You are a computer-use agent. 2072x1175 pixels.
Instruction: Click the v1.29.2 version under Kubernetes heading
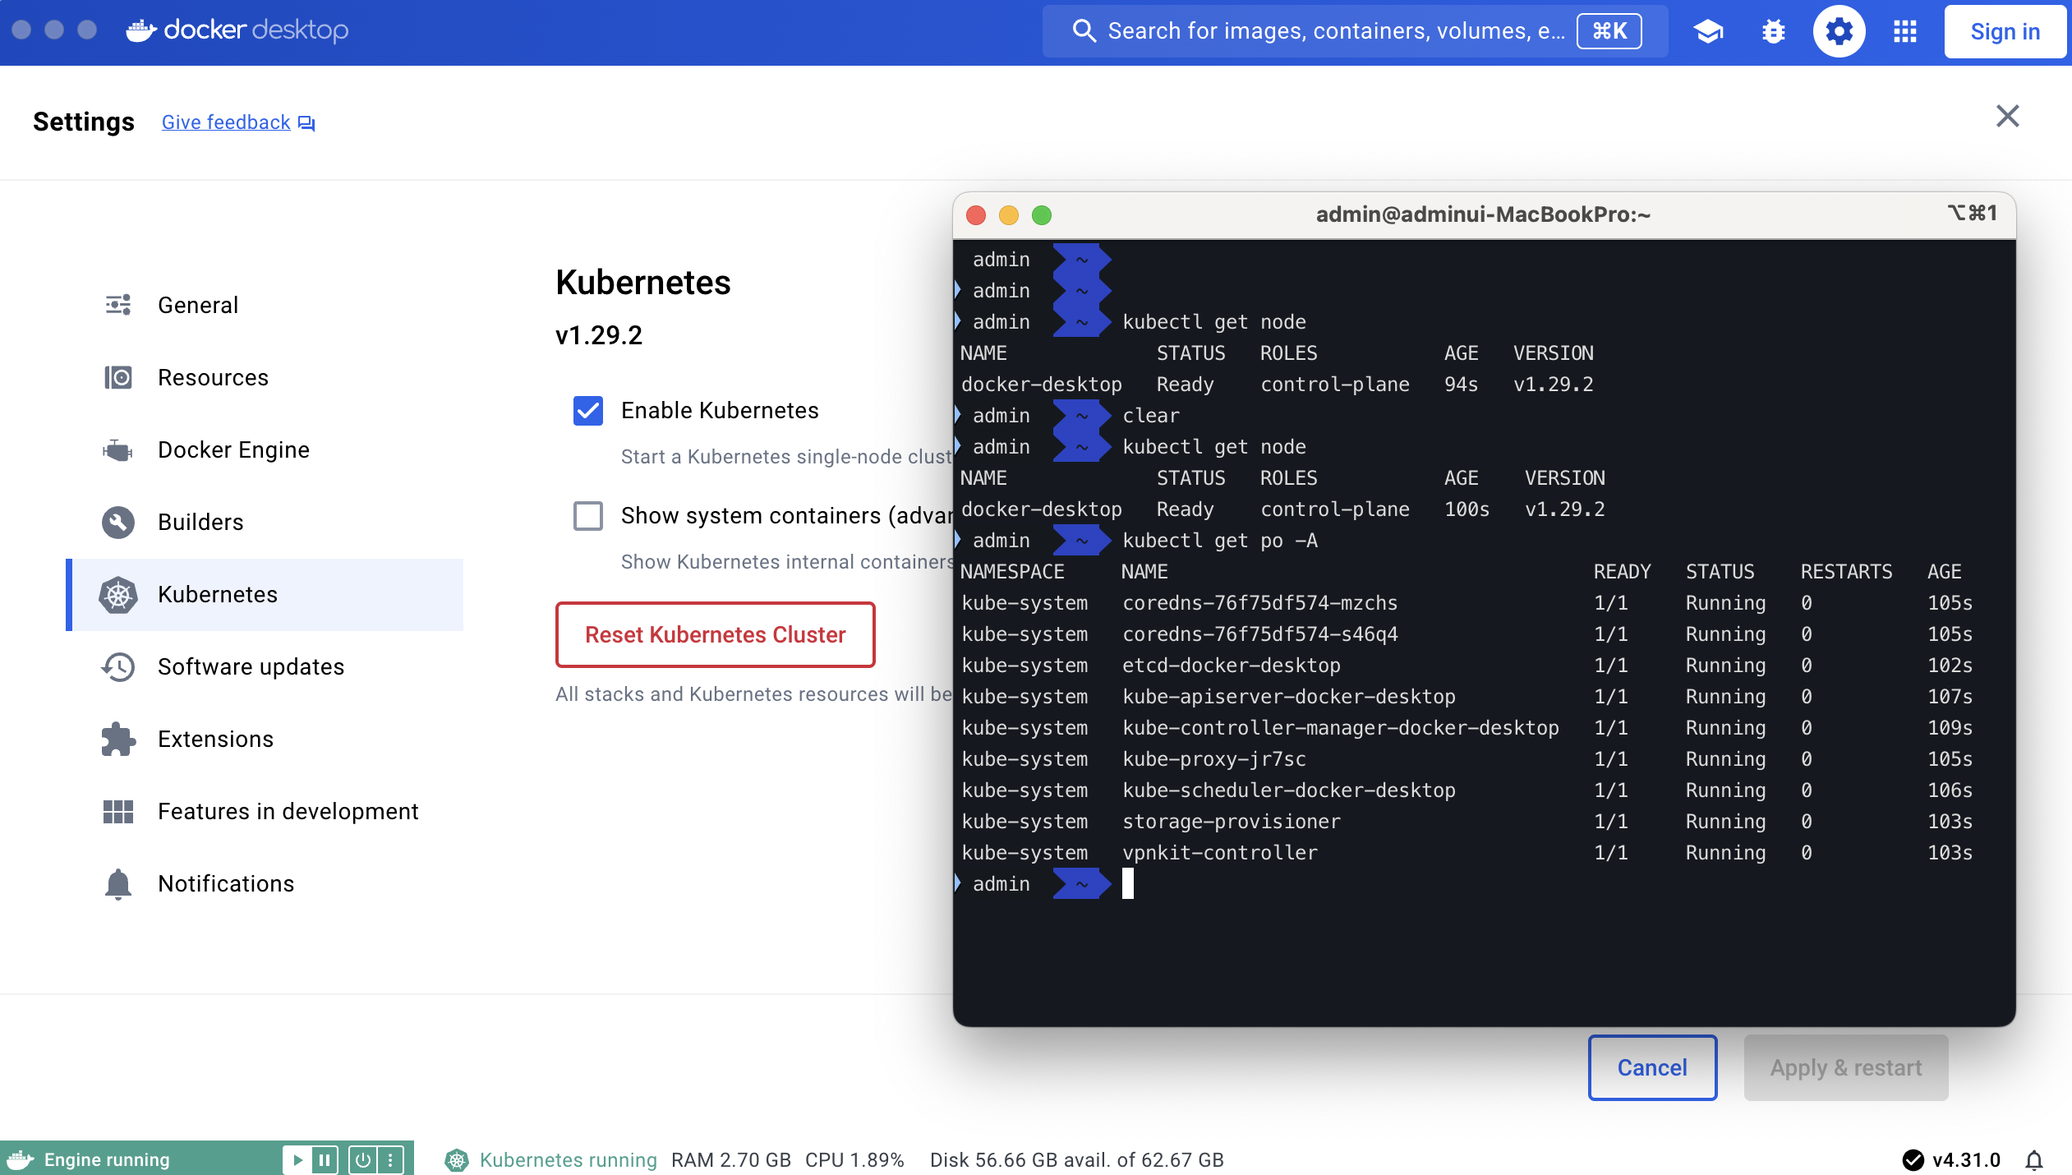(599, 335)
